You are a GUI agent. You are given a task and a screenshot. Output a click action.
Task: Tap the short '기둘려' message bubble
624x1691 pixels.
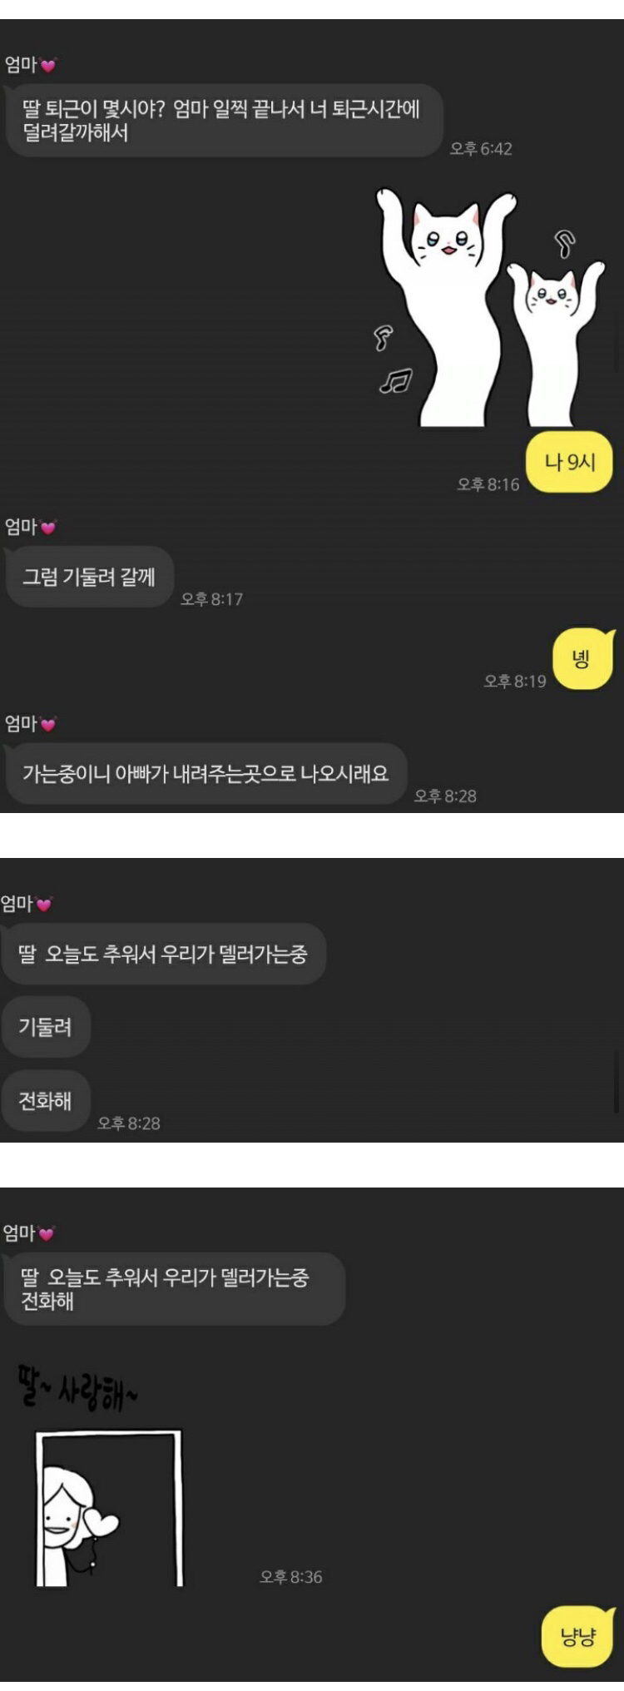coord(46,1027)
